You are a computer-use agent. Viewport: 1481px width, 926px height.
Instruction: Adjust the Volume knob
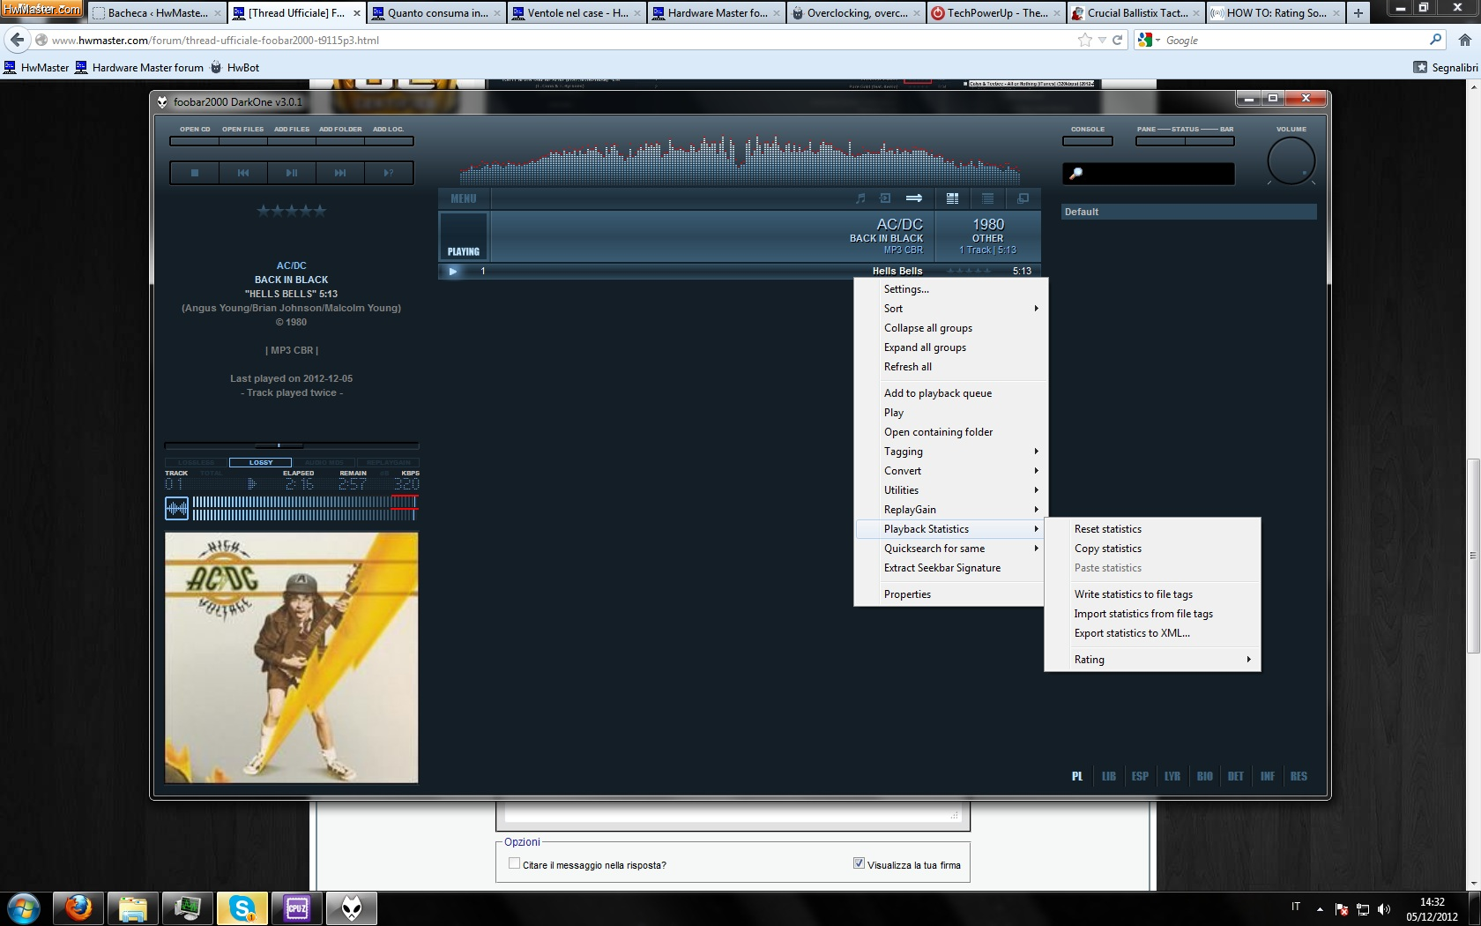[1291, 161]
